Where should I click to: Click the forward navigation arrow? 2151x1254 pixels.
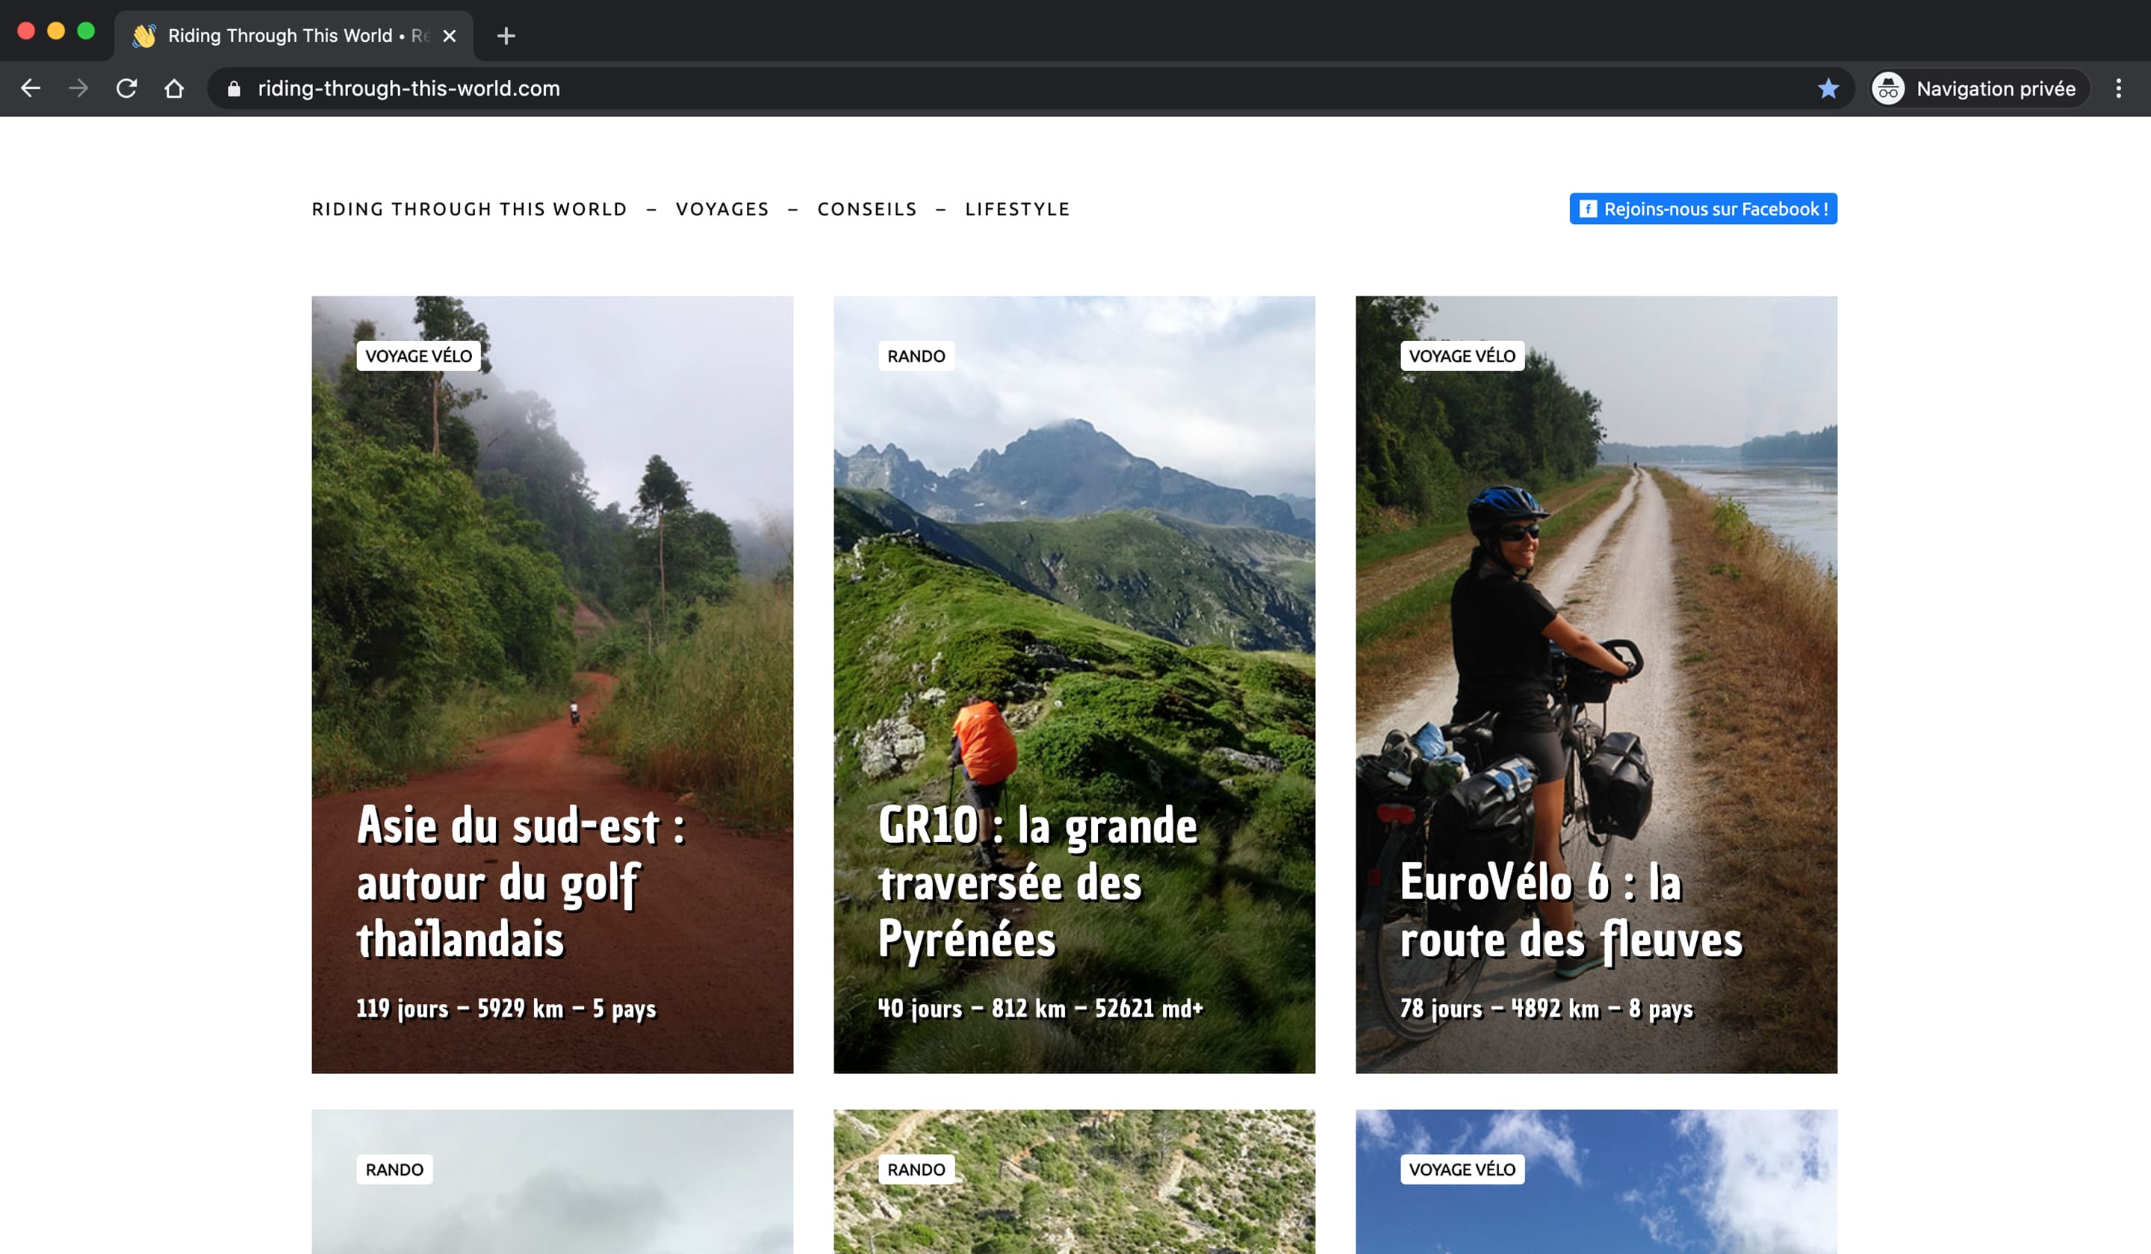(x=78, y=89)
